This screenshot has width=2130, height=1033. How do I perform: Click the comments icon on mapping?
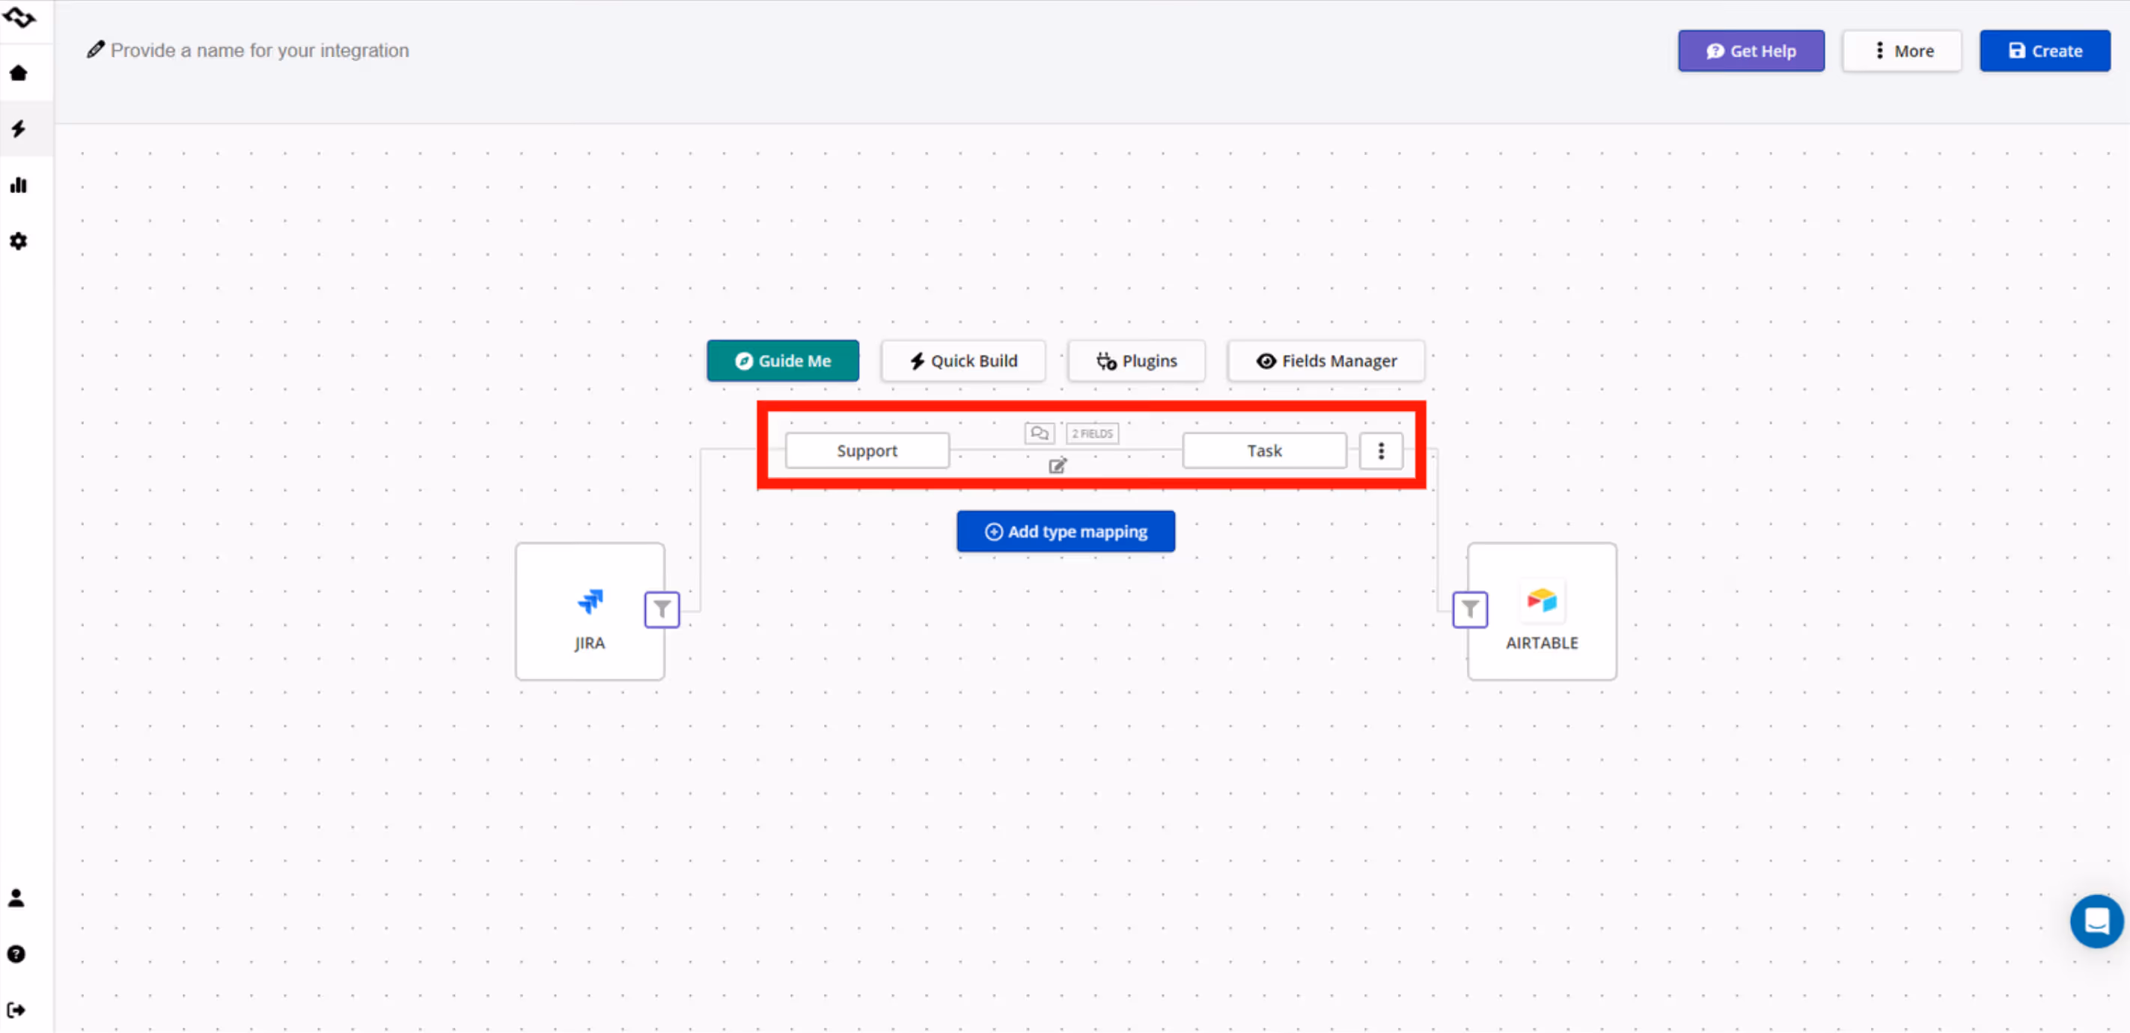coord(1039,433)
